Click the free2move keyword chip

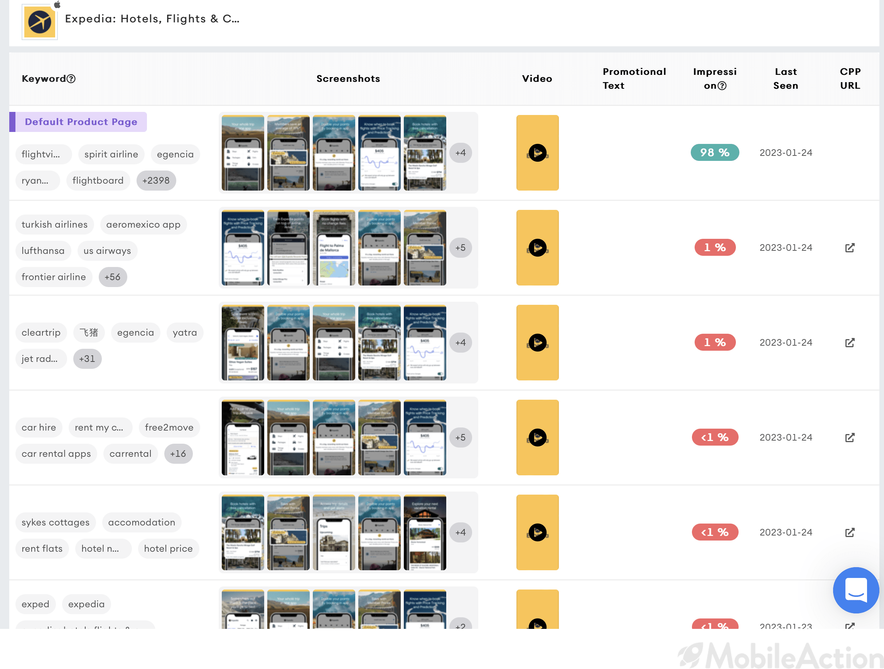pyautogui.click(x=169, y=427)
